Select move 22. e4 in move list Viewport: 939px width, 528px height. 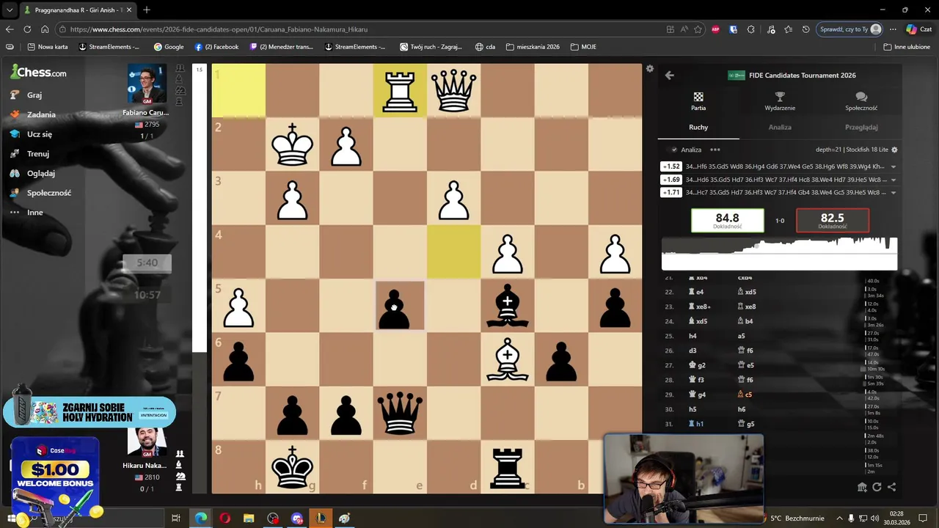point(696,292)
